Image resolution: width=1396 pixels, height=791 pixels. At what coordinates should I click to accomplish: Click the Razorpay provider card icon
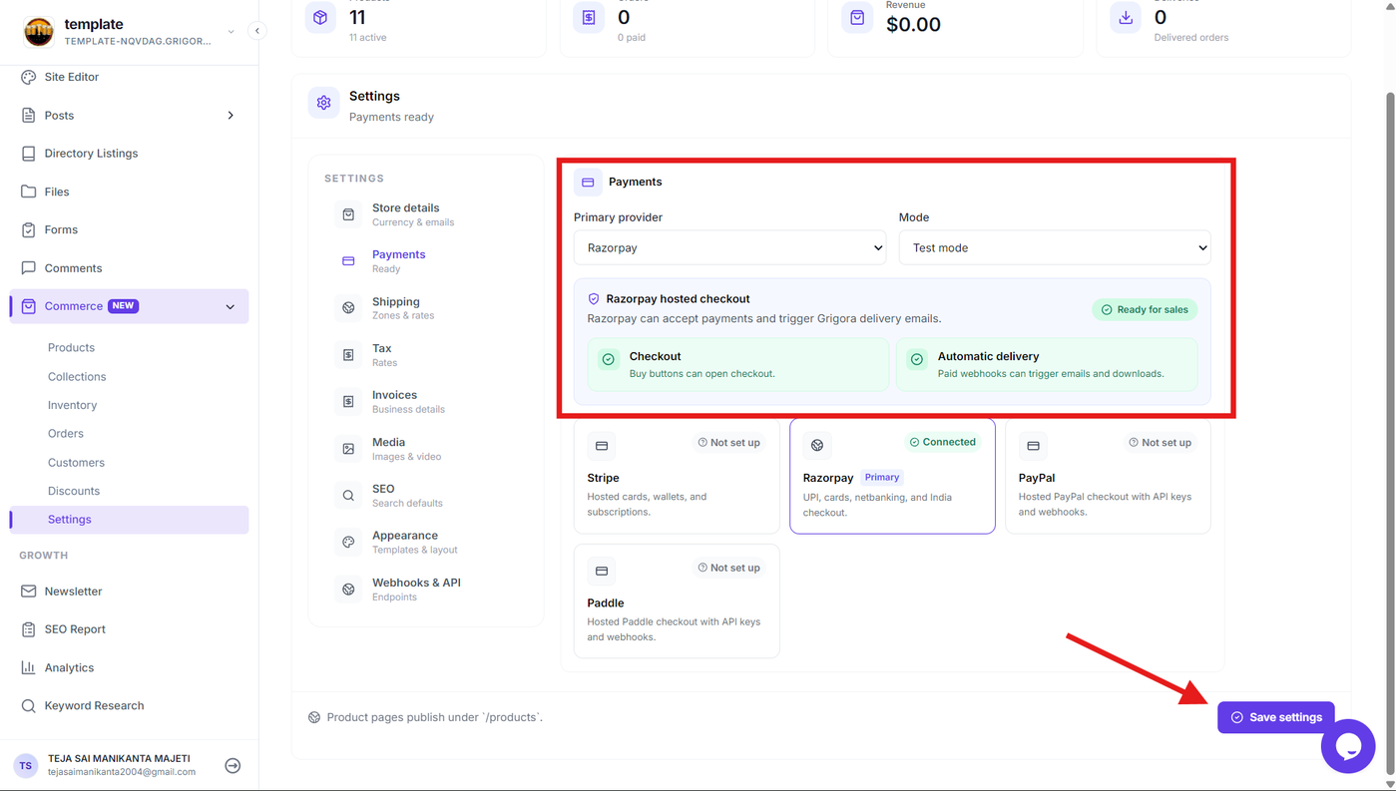817,445
